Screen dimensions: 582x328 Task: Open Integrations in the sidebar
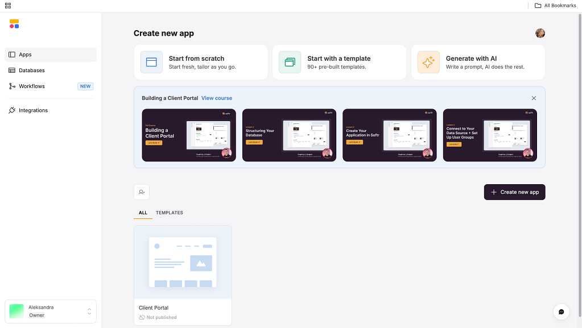tap(51, 110)
